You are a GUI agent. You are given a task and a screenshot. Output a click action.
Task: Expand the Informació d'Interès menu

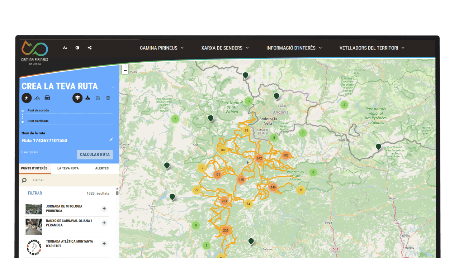coord(294,48)
